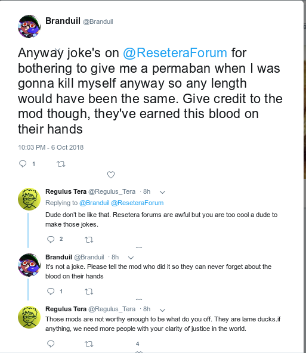The image size is (306, 353).
Task: Reply to the last Regulus Tera tweet
Action: tap(51, 344)
